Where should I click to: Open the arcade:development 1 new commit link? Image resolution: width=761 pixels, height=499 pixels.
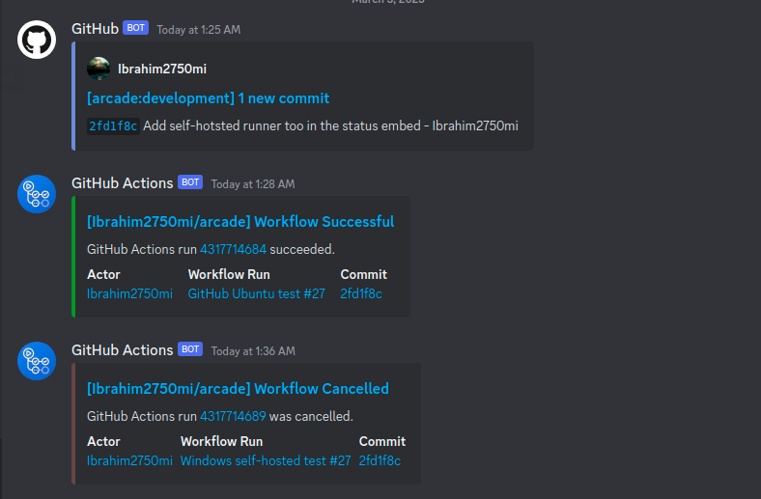coord(208,98)
